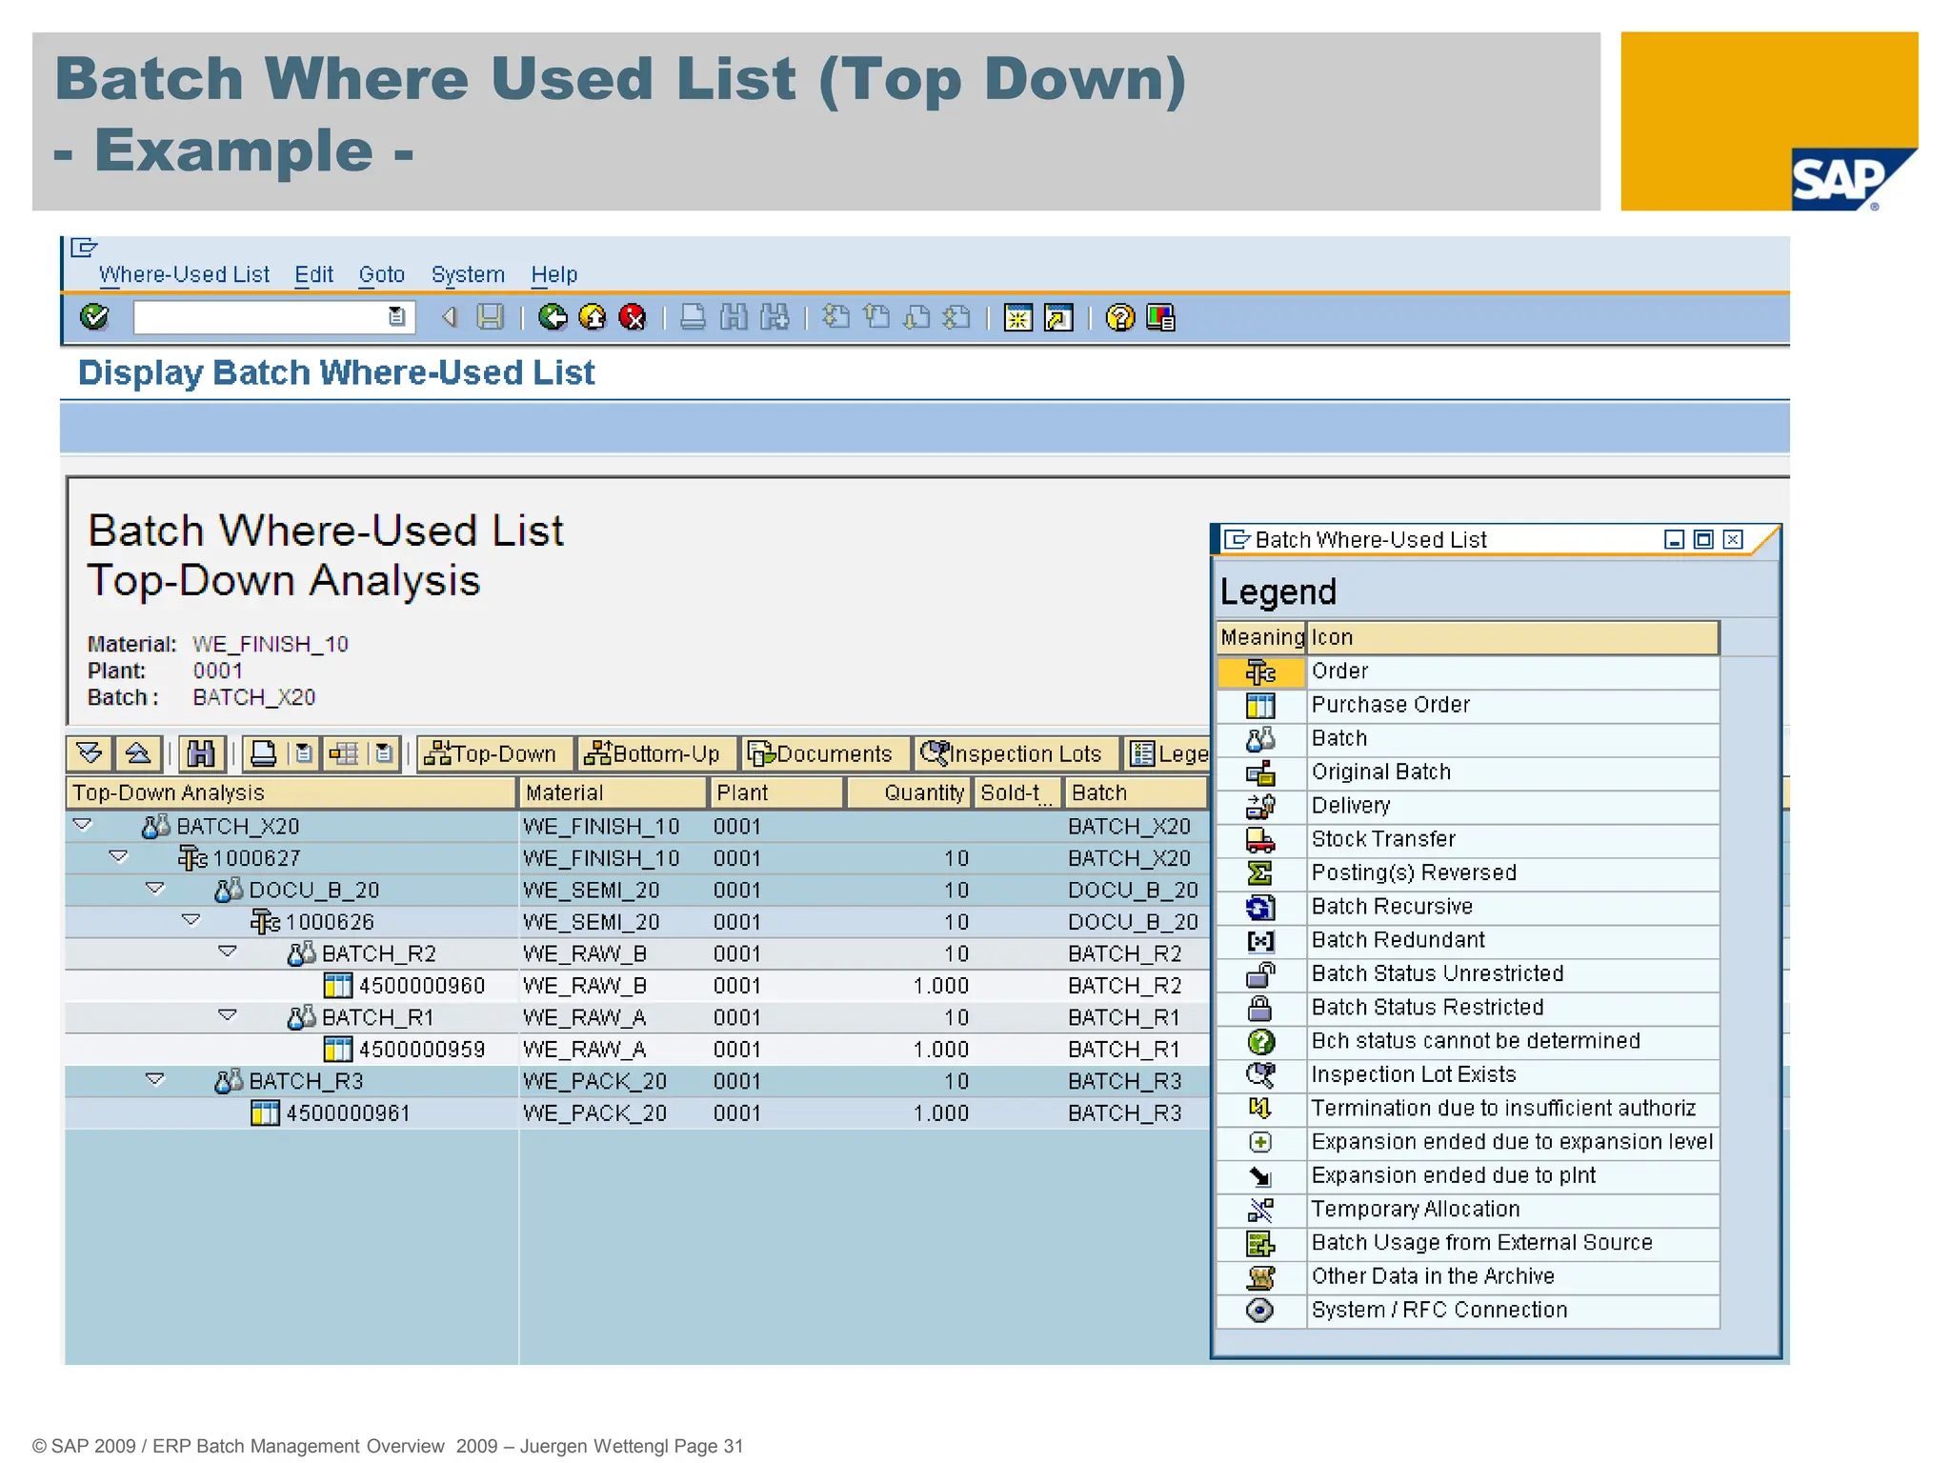Open the System menu
The height and width of the screenshot is (1463, 1951).
click(x=468, y=274)
